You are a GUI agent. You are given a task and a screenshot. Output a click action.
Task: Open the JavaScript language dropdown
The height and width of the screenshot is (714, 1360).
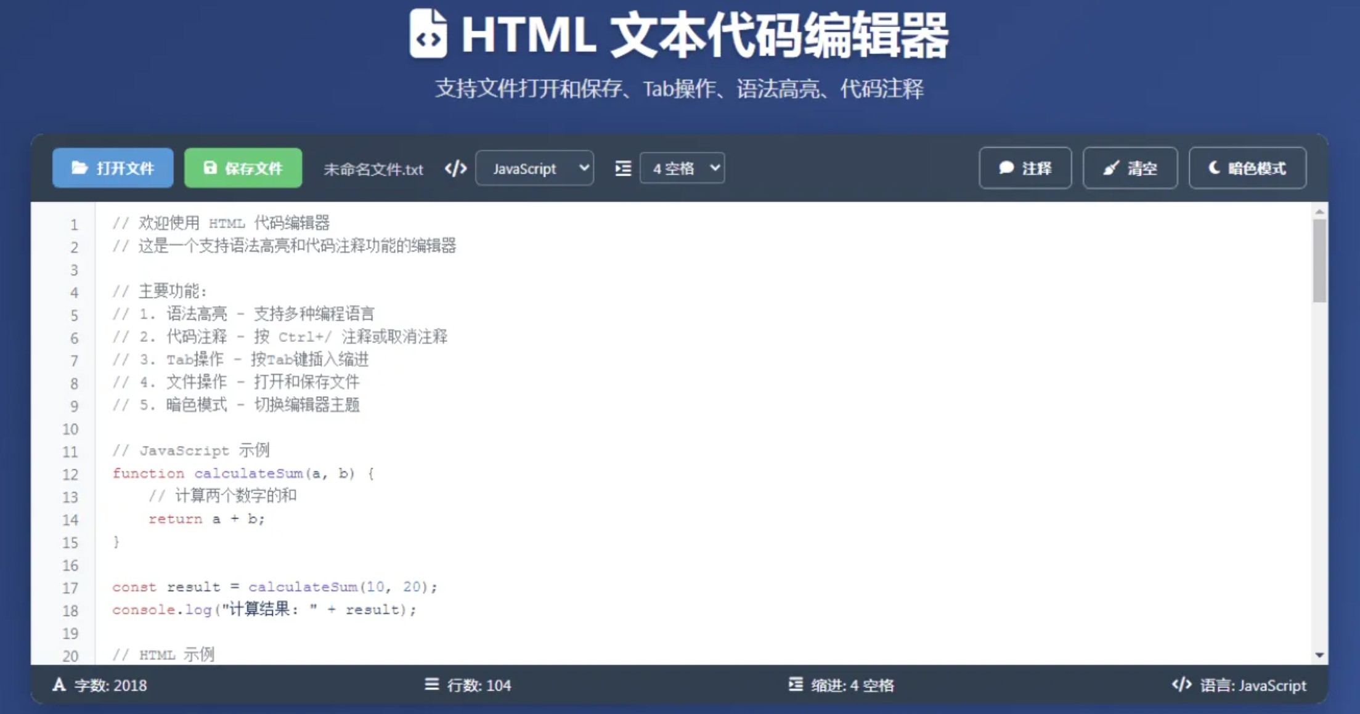534,168
